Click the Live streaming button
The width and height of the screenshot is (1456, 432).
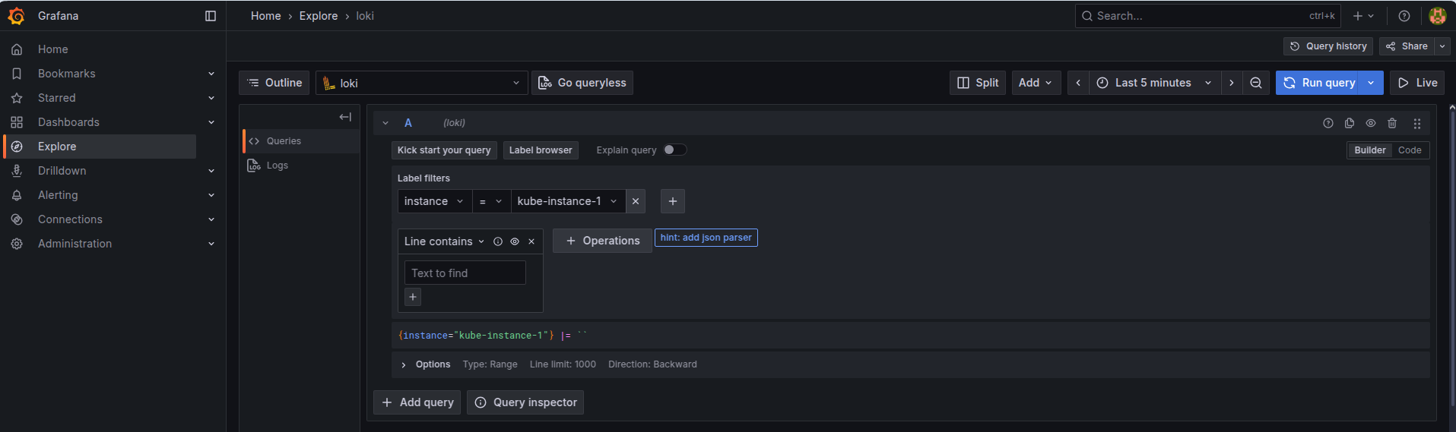point(1417,83)
